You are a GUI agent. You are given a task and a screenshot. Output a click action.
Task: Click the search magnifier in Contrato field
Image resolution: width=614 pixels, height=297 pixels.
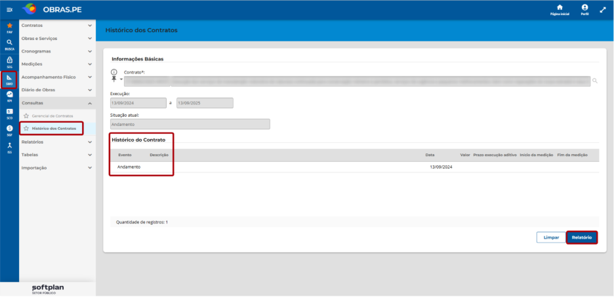click(595, 81)
